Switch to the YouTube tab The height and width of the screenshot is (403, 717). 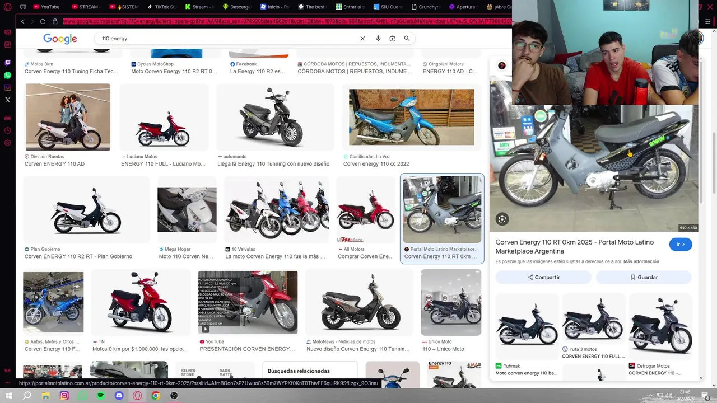click(46, 7)
